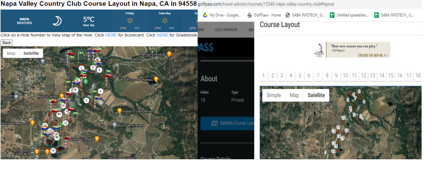Click the map icon on Satellite Course Layout button

(x=215, y=123)
